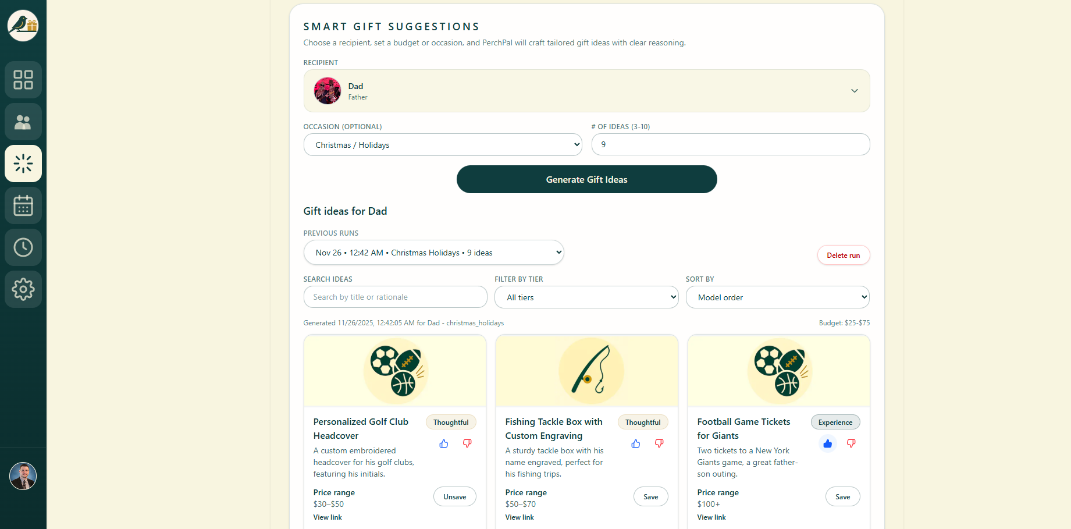View link for the Fishing Tackle Box
The width and height of the screenshot is (1071, 529).
click(519, 517)
